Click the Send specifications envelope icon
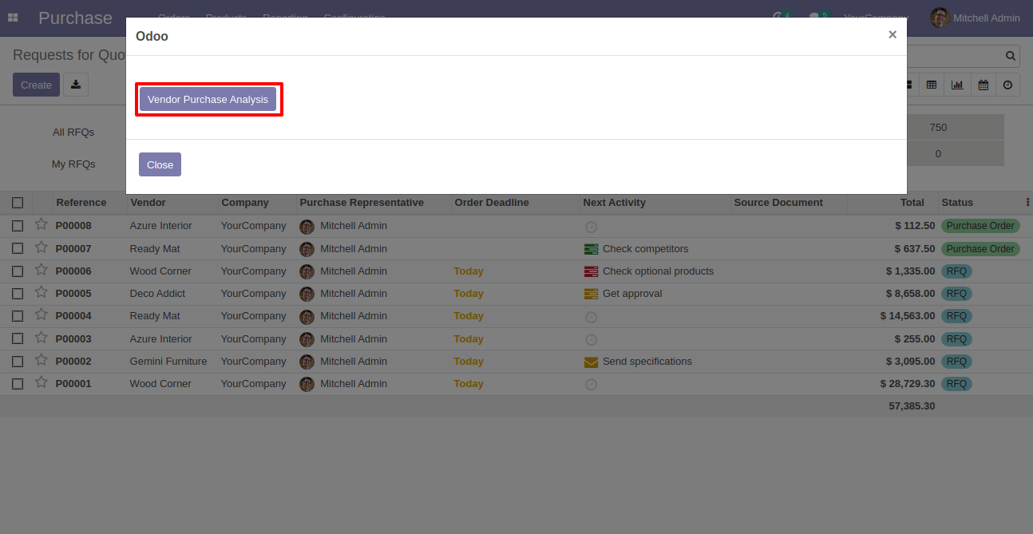This screenshot has height=534, width=1033. [591, 362]
